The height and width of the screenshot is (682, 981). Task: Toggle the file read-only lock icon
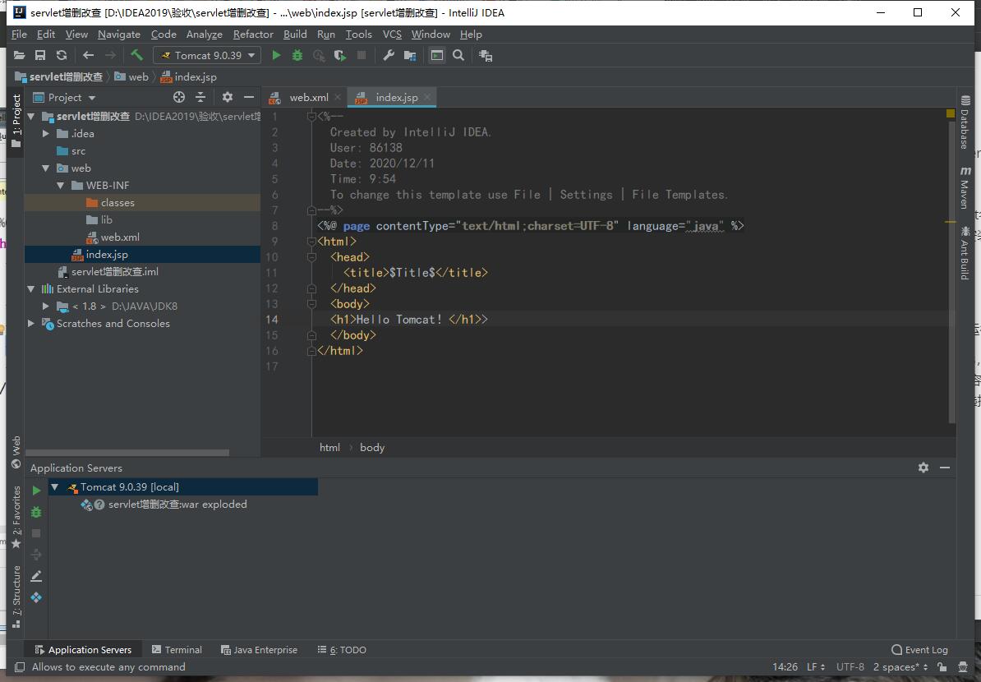point(942,667)
